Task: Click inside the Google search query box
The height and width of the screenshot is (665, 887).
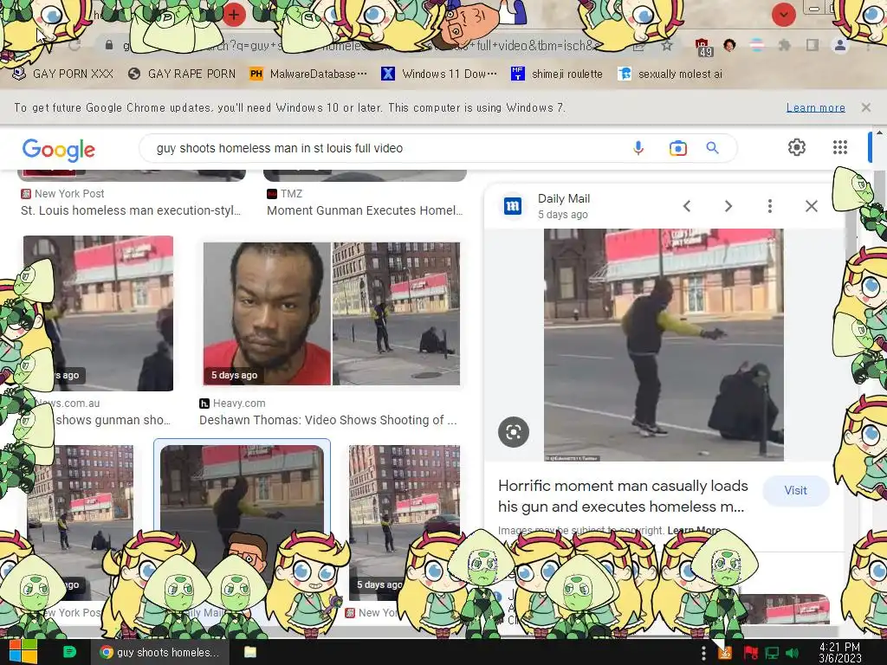Action: pyautogui.click(x=385, y=148)
